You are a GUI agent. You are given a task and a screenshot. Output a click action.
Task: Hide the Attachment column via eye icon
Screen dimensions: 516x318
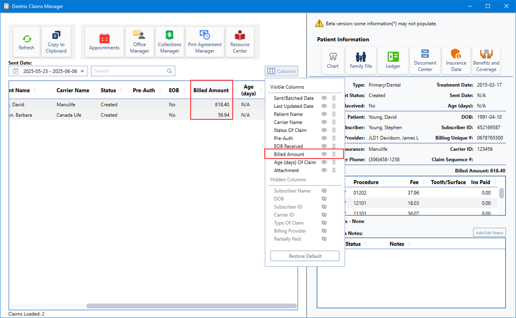pyautogui.click(x=324, y=170)
